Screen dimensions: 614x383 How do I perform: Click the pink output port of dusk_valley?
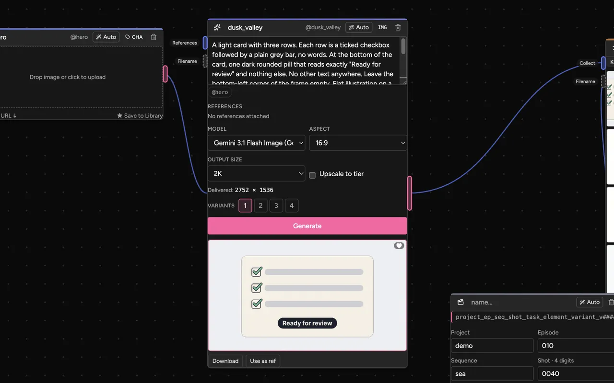click(x=410, y=193)
